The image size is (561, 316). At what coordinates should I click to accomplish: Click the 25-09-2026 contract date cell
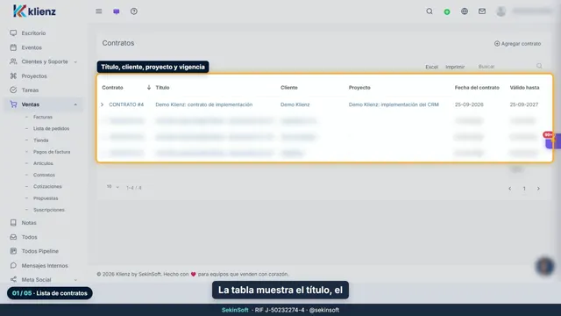(469, 104)
